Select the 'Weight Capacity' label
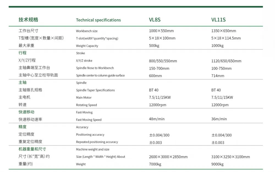275x172 pixels. click(x=87, y=46)
